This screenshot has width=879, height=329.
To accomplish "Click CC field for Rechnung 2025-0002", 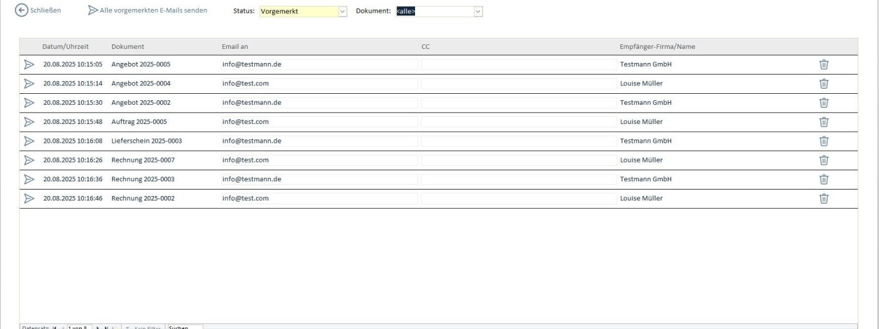I will 519,199.
